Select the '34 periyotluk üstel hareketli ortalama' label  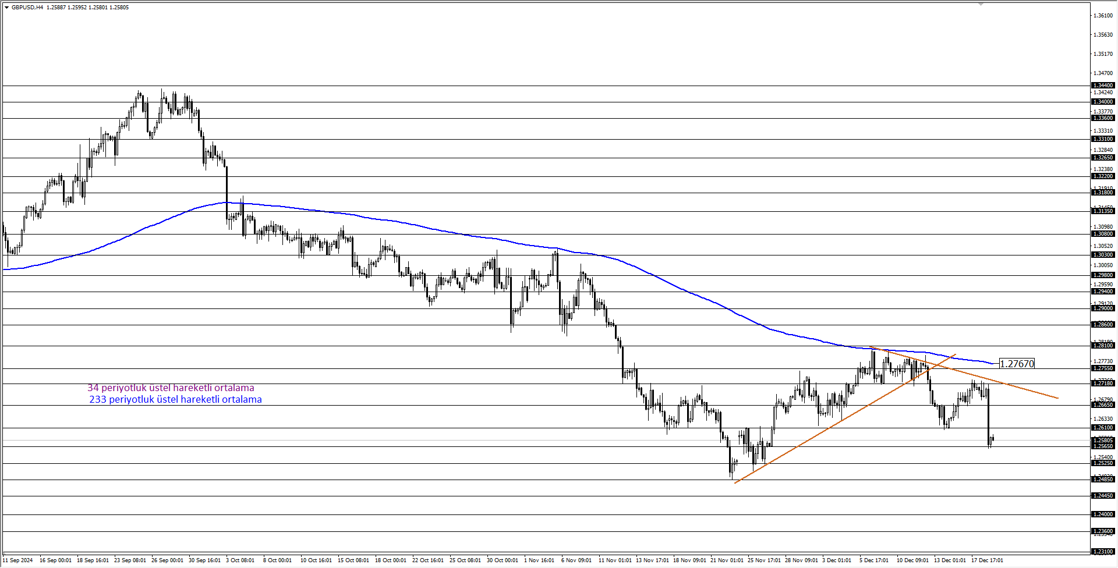171,388
